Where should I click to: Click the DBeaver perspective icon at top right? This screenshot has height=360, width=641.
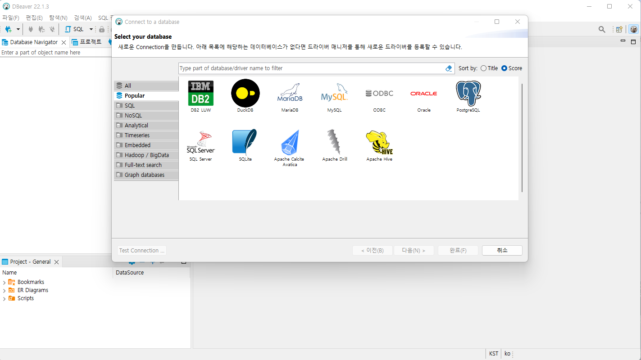[634, 29]
